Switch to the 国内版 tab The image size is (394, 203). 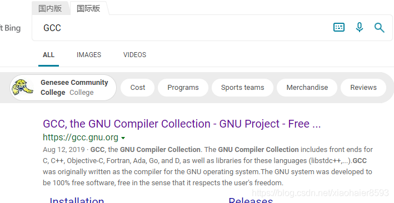[50, 8]
